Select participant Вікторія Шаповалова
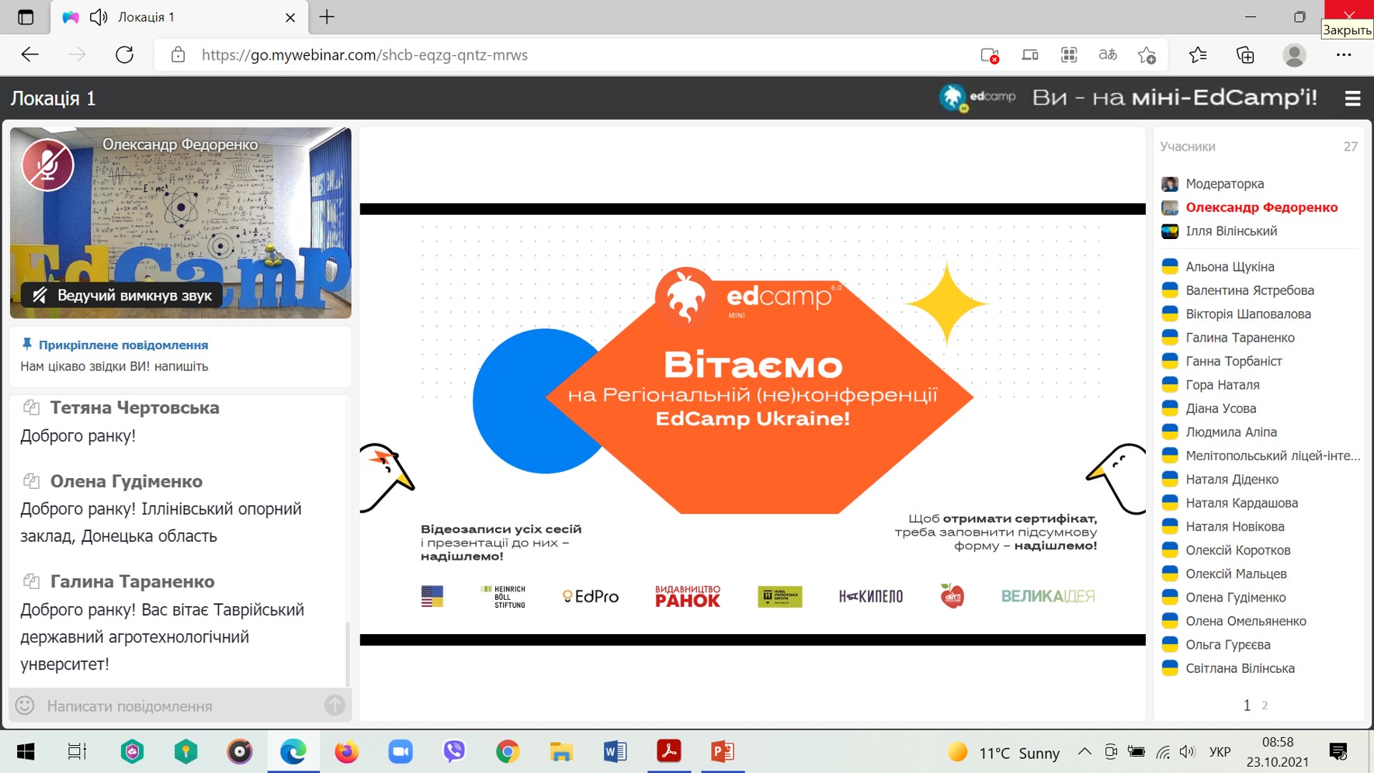1374x773 pixels. click(1248, 314)
